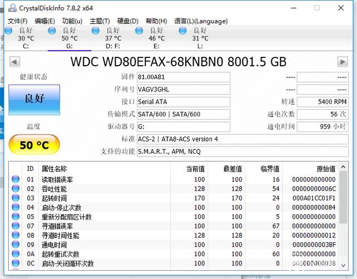
Task: Select the 起转时间 attribute row
Action: click(x=173, y=198)
